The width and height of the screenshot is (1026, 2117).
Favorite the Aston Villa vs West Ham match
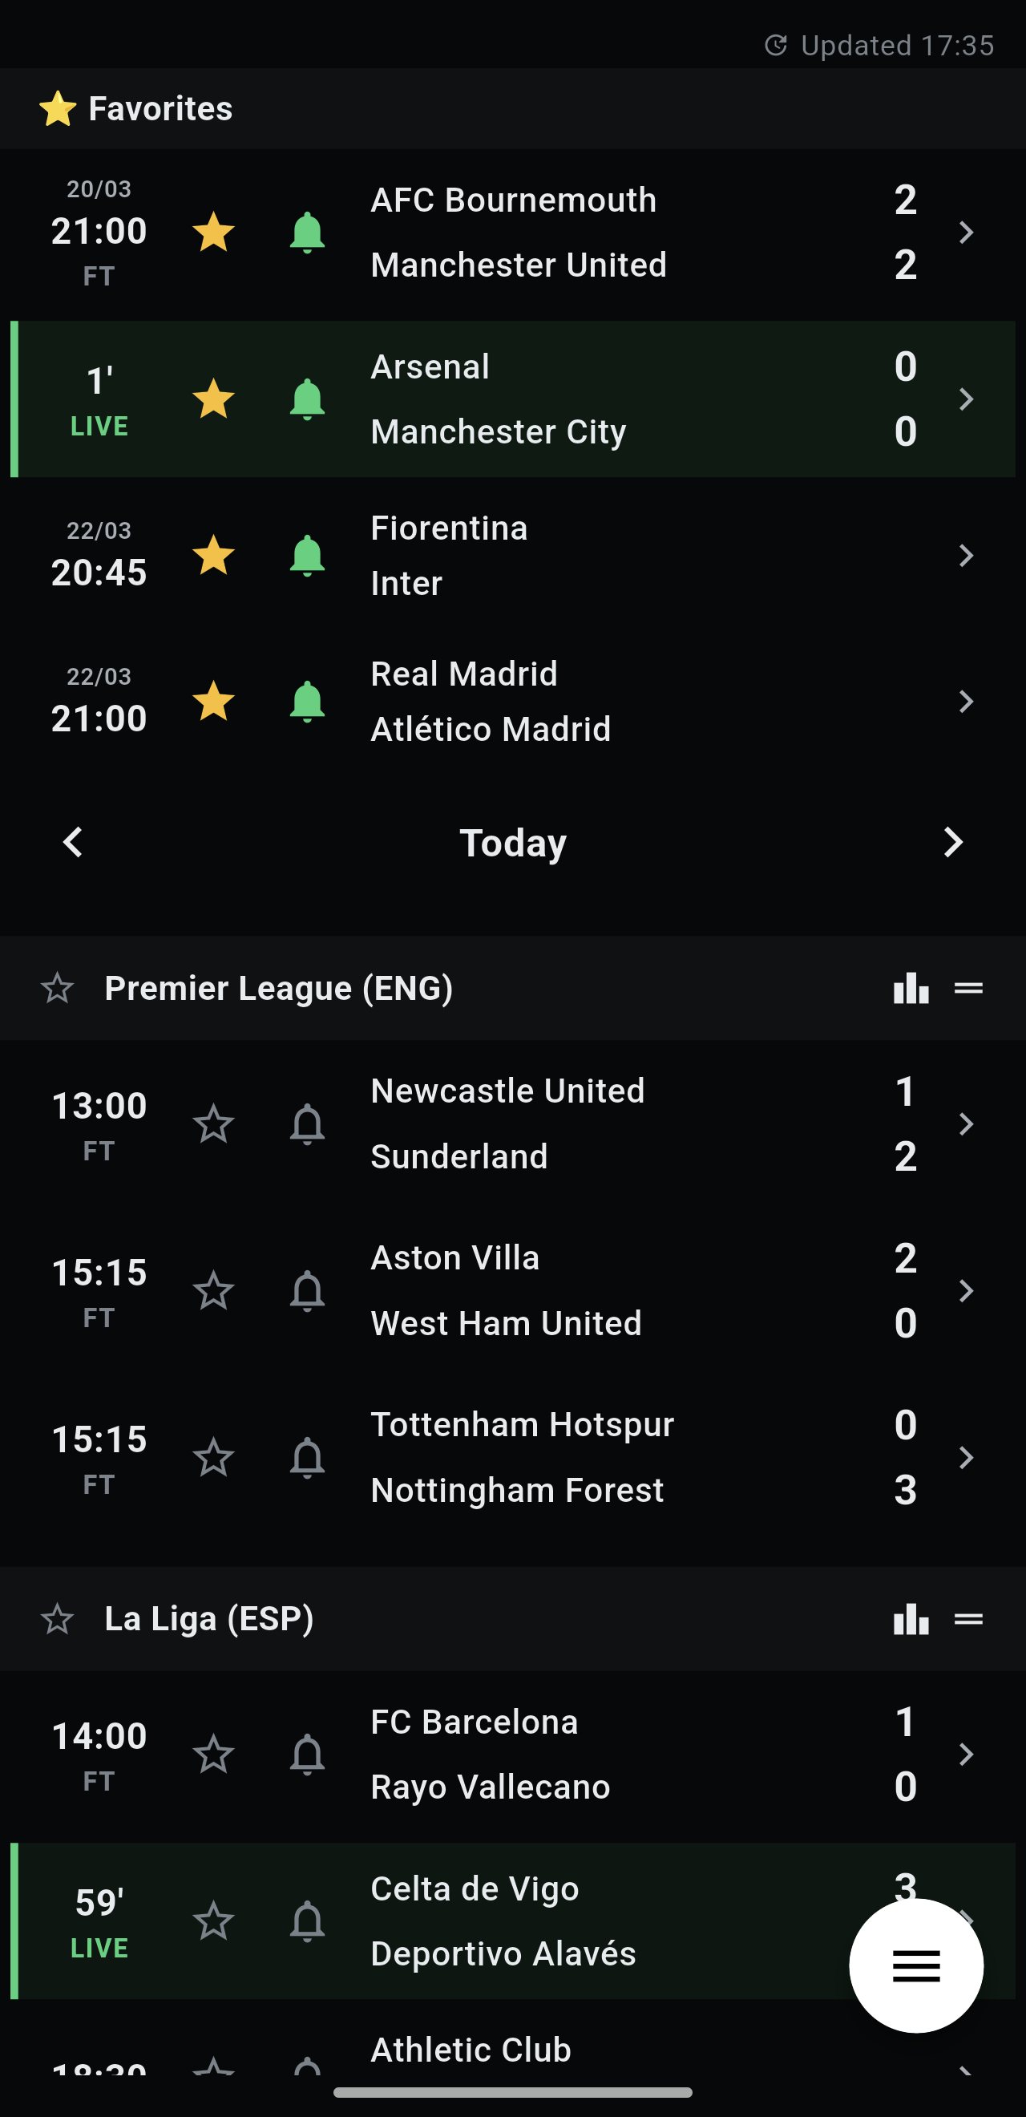[x=213, y=1290]
